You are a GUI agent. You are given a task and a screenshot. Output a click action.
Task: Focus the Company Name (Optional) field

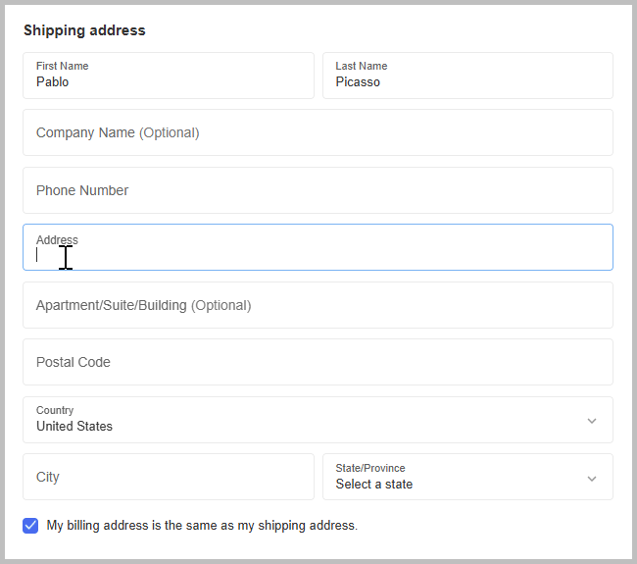tap(318, 132)
